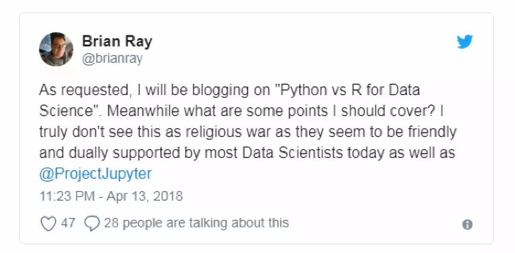Click the Brian Ray display name
Viewport: 515px width, 253px height.
coord(117,41)
